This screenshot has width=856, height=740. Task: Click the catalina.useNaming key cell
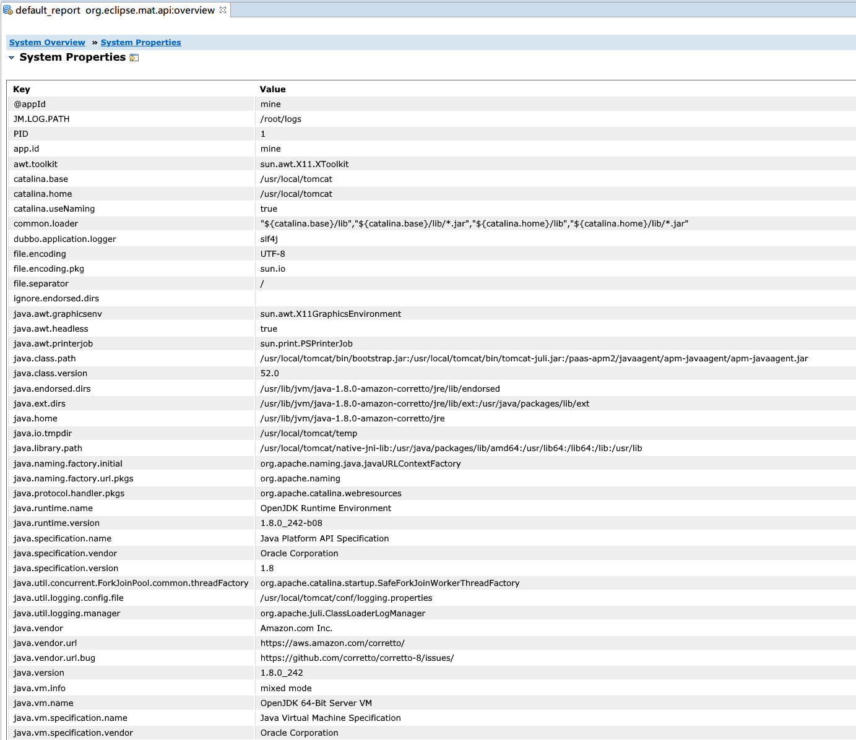coord(132,209)
